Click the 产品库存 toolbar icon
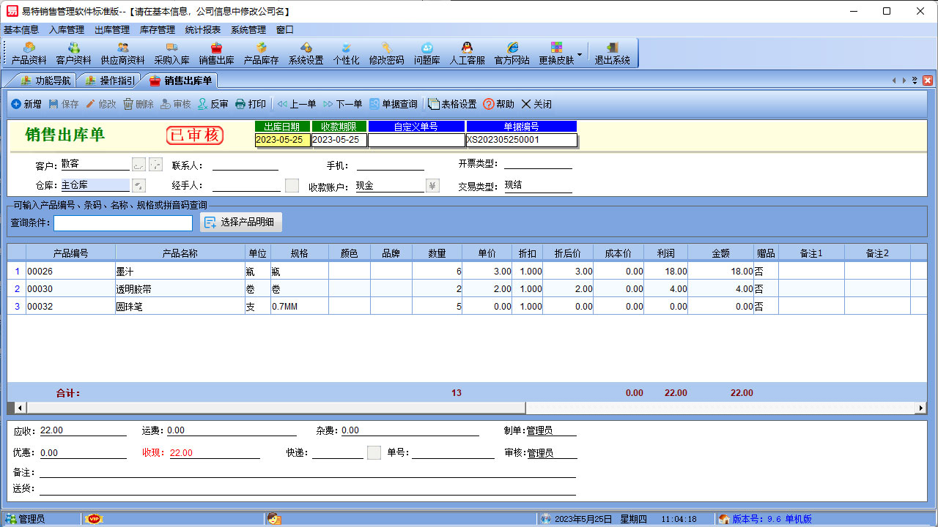The width and height of the screenshot is (938, 527). pos(261,53)
